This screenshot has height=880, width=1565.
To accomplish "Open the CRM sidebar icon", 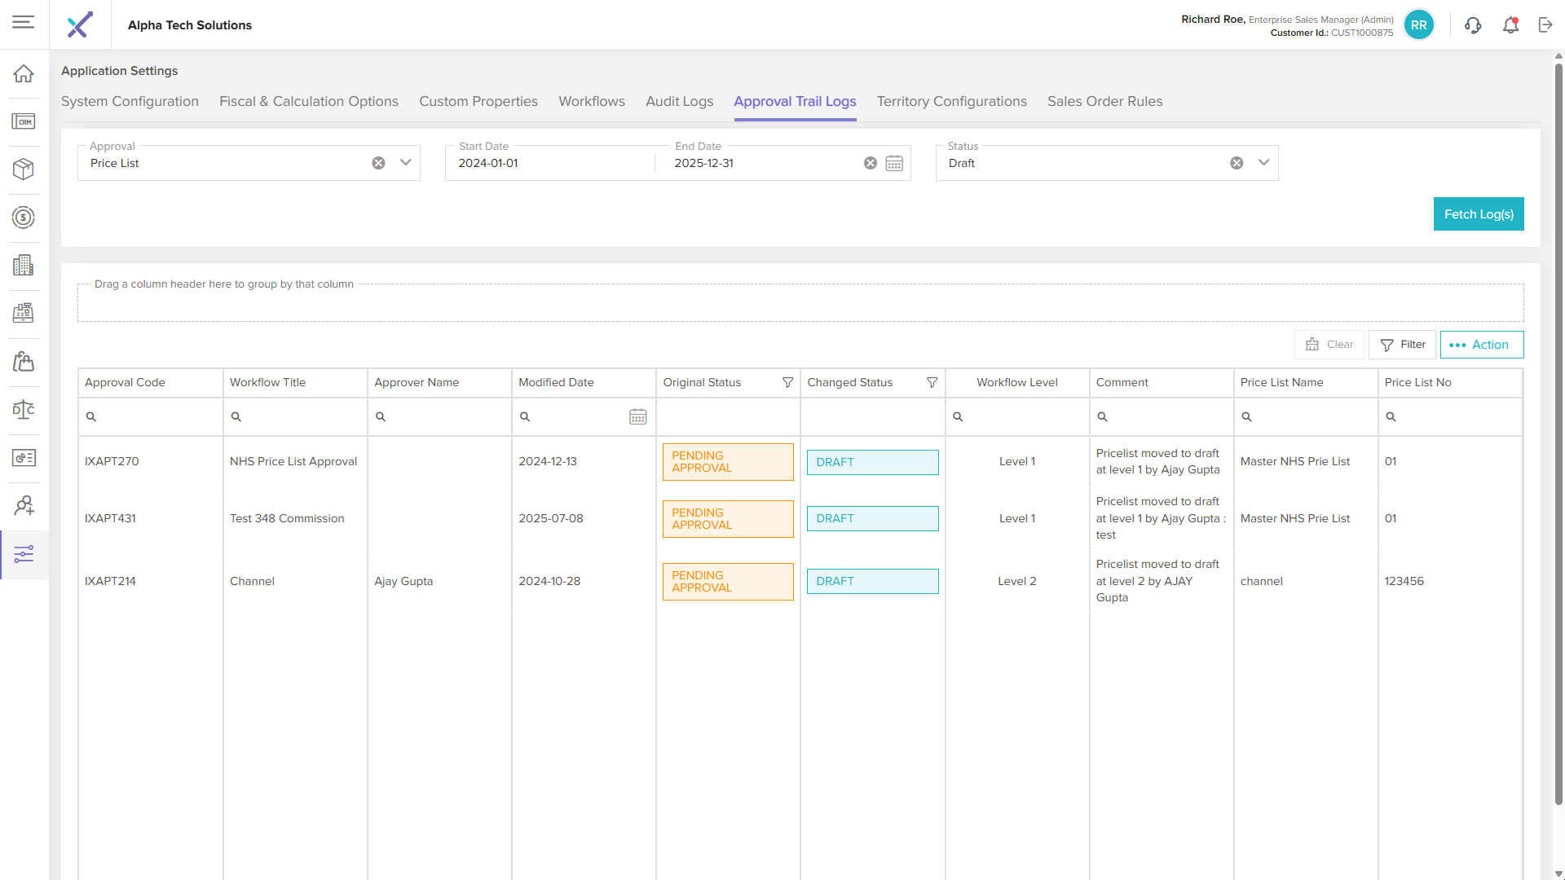I will coord(24,121).
